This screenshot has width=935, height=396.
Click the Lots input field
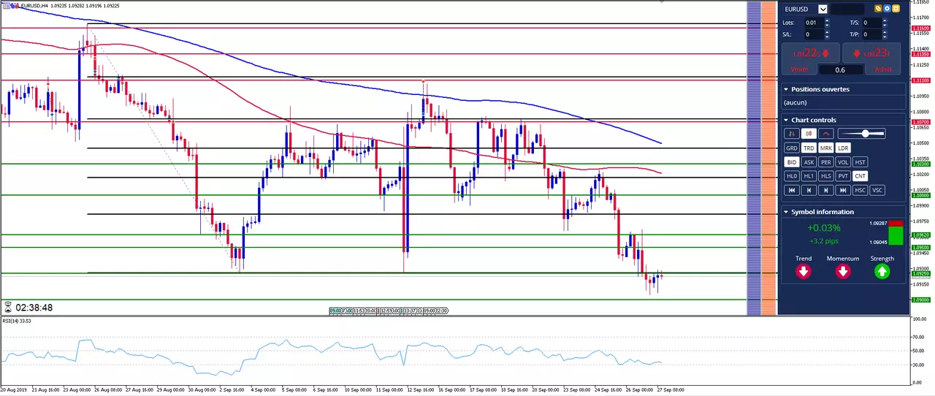point(814,23)
